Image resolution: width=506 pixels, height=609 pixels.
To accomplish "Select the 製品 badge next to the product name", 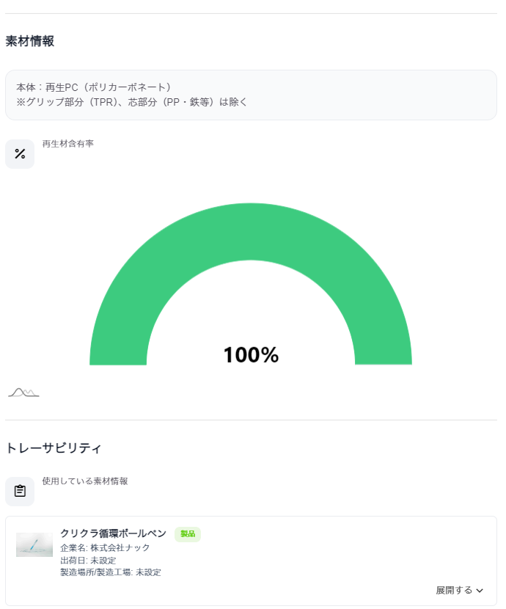I will (x=188, y=534).
